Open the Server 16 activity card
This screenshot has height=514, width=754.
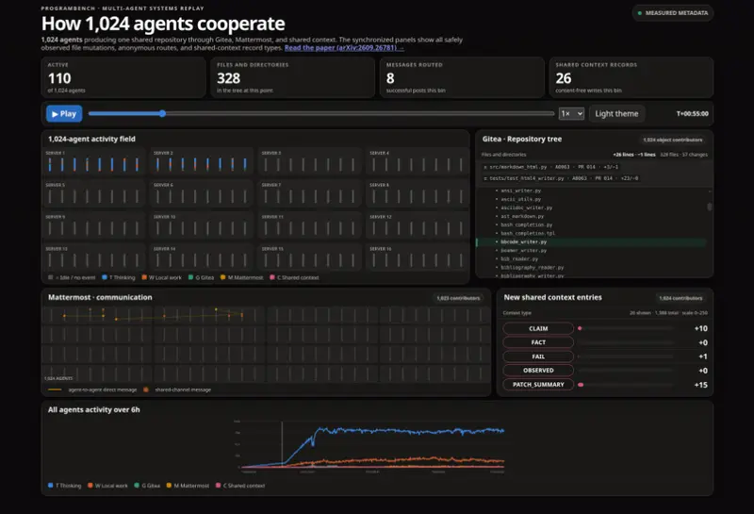coord(418,257)
